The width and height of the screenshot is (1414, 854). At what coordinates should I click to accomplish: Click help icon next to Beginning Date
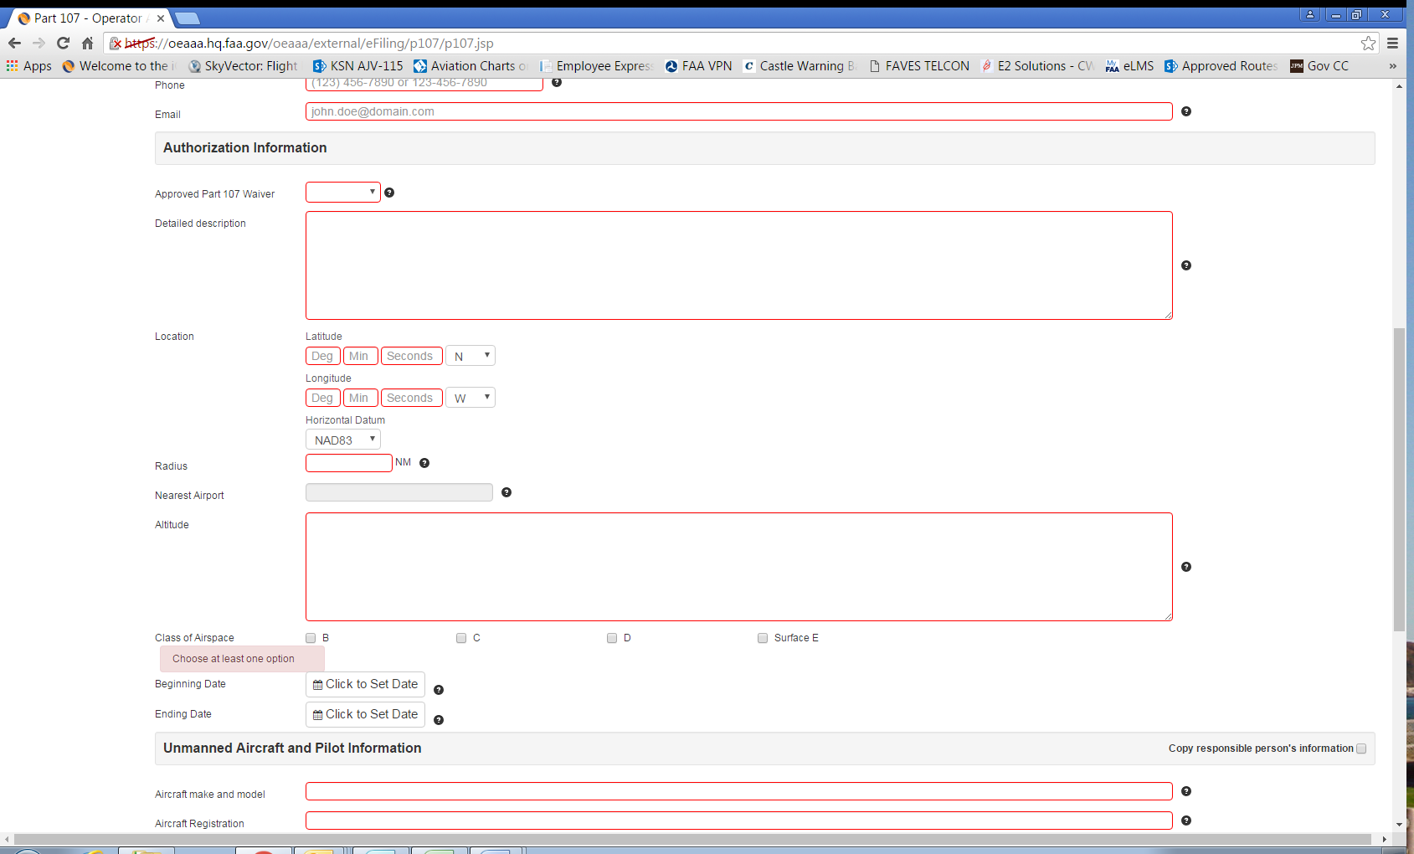(x=439, y=690)
